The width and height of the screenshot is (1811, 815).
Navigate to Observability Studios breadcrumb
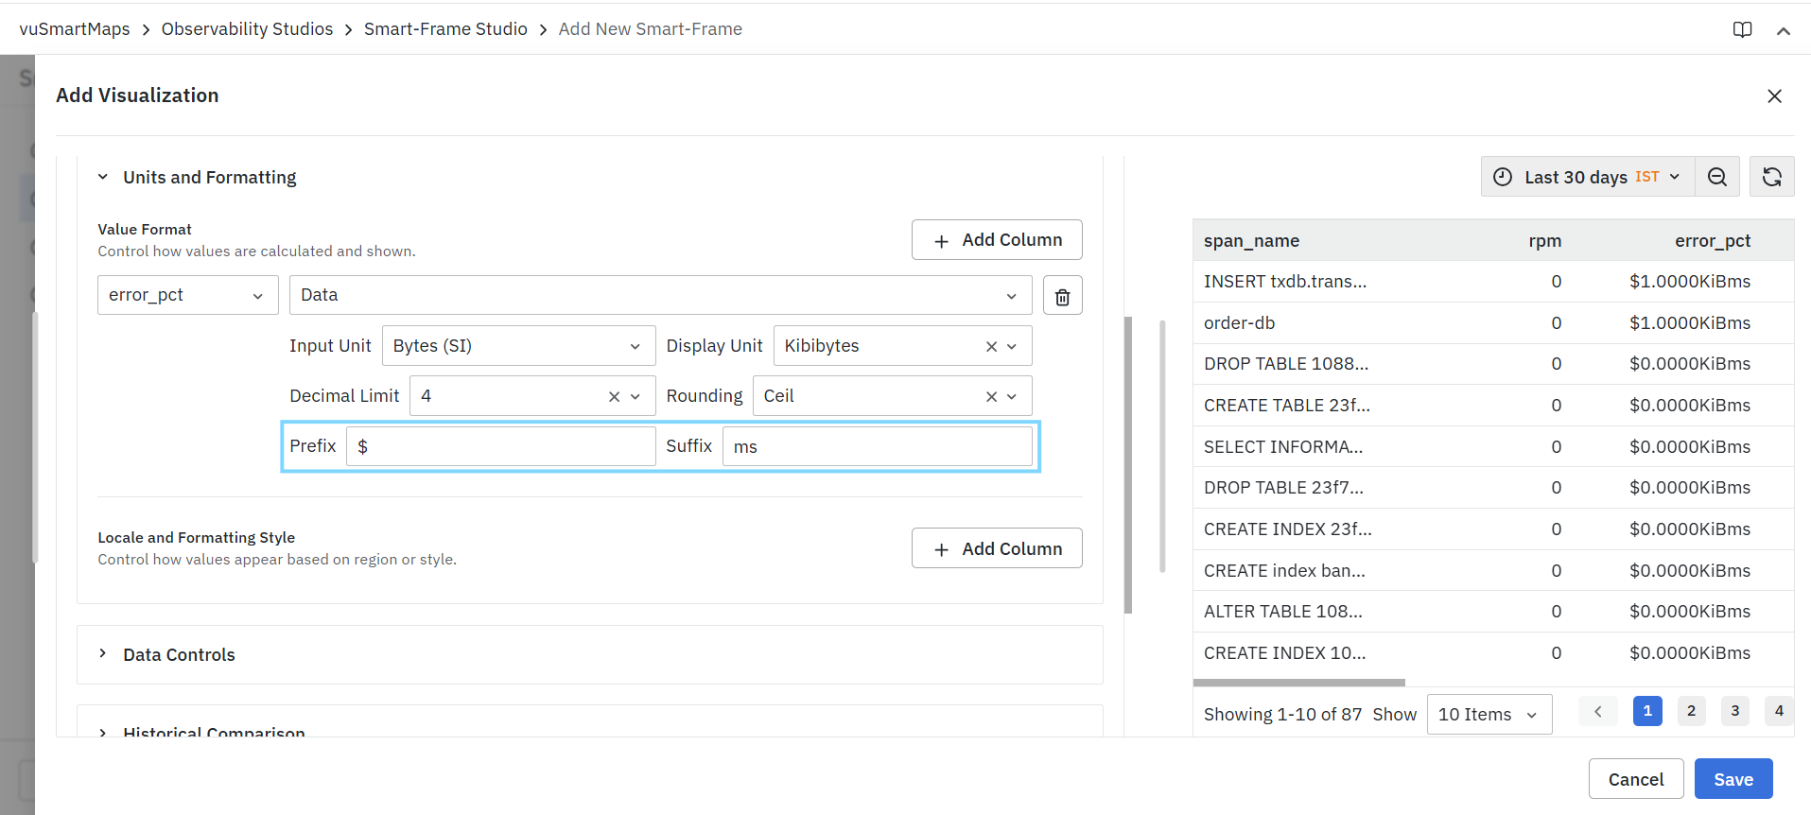[247, 29]
